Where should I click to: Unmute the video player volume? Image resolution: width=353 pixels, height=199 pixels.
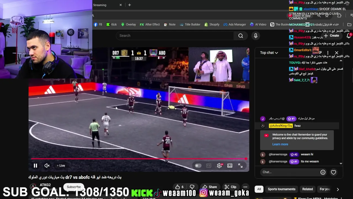tap(47, 166)
